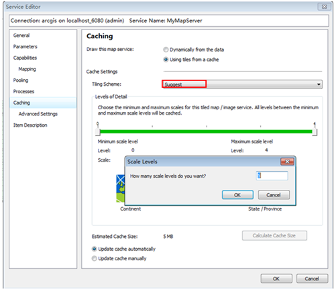Image resolution: width=334 pixels, height=289 pixels.
Task: Click the Service Name MyMapServer text
Action: (x=166, y=21)
